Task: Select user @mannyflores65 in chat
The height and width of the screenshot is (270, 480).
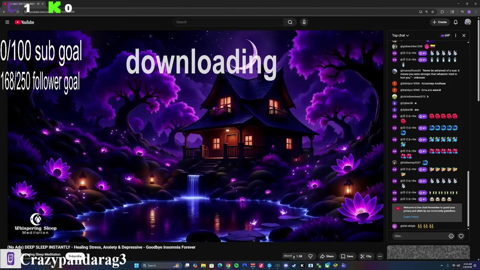Action: tap(410, 70)
